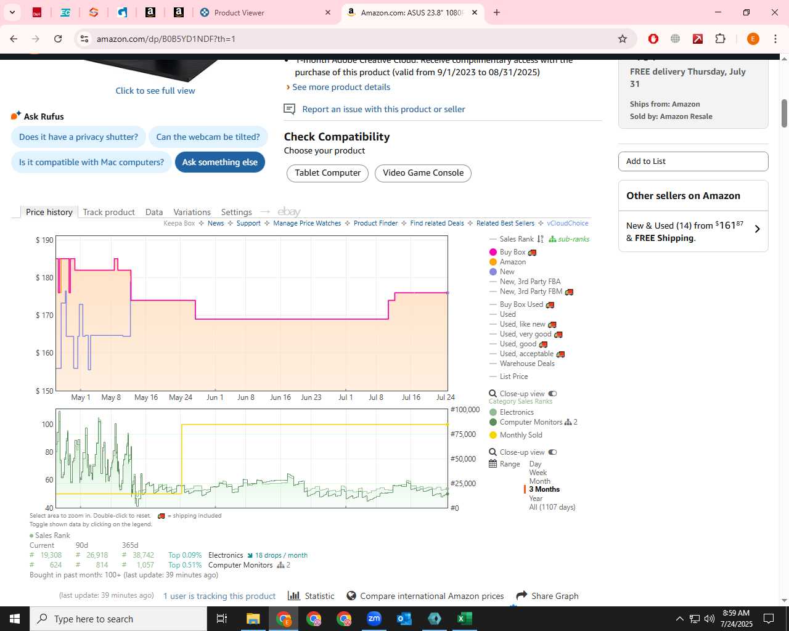This screenshot has width=789, height=631.
Task: Open the Outlook taskbar icon
Action: 404,619
